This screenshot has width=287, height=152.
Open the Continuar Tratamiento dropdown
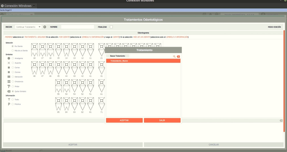pyautogui.click(x=28, y=27)
